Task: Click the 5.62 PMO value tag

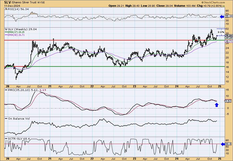Action: pos(228,101)
